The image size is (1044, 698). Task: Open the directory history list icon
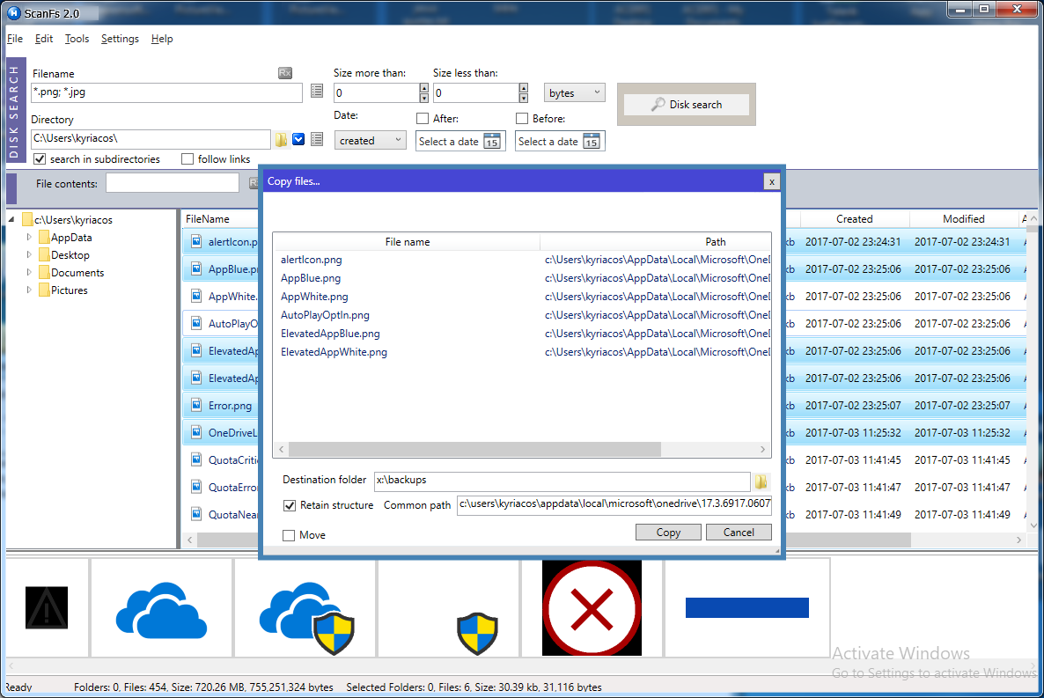tap(318, 138)
